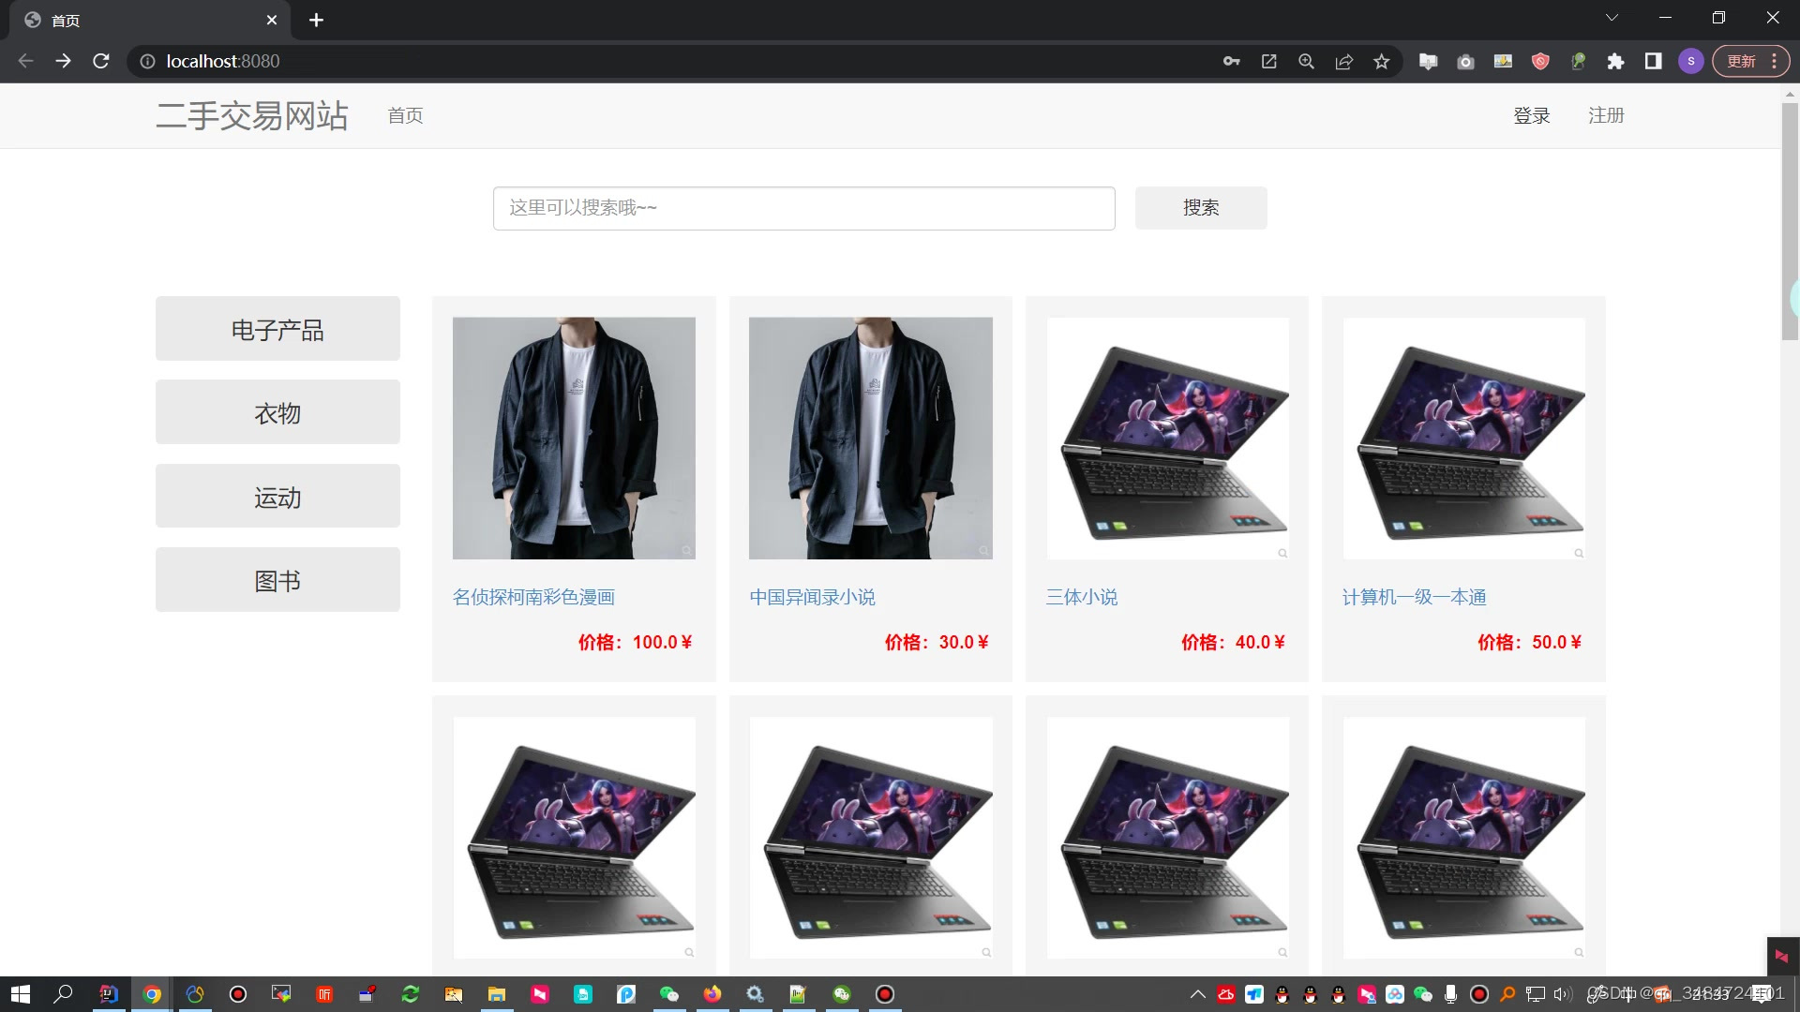Open the zoom magnifier icon in address bar

click(x=1306, y=61)
